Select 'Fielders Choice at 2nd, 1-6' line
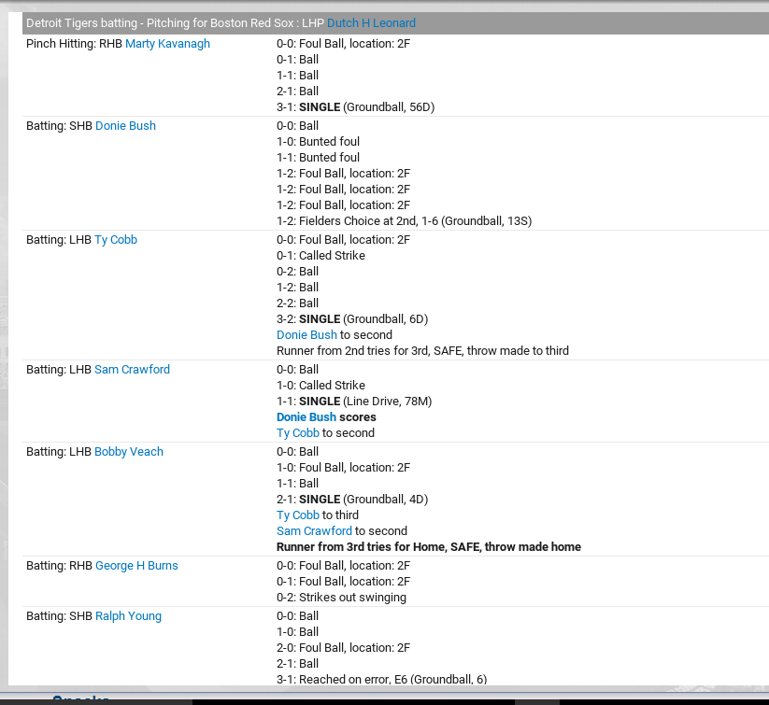This screenshot has height=705, width=769. pos(404,221)
